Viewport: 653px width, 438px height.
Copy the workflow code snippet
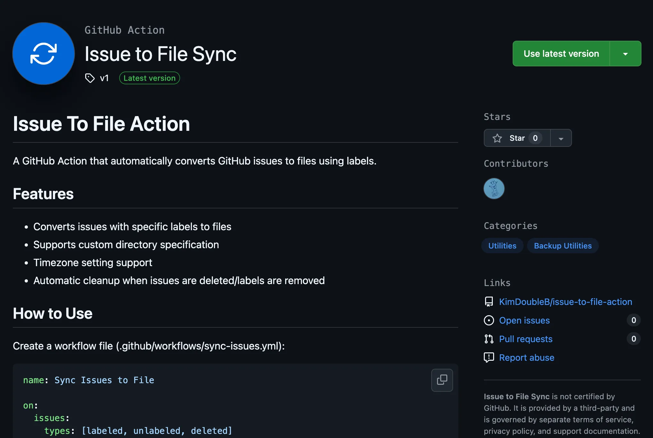(442, 380)
